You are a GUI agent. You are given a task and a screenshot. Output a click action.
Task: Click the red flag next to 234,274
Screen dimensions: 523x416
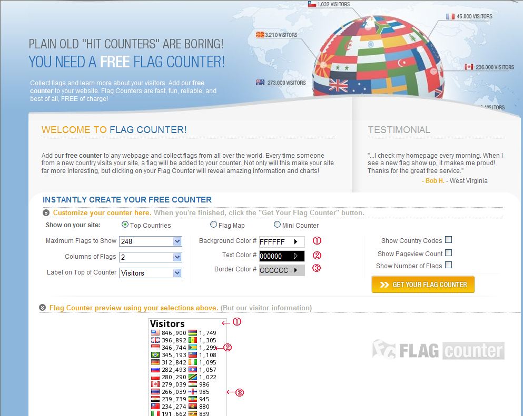point(155,406)
